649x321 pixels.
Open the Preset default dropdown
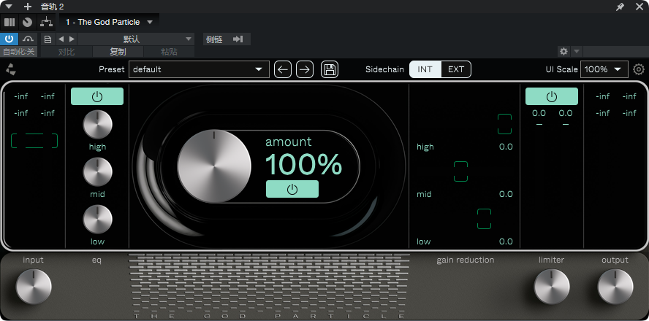(199, 69)
